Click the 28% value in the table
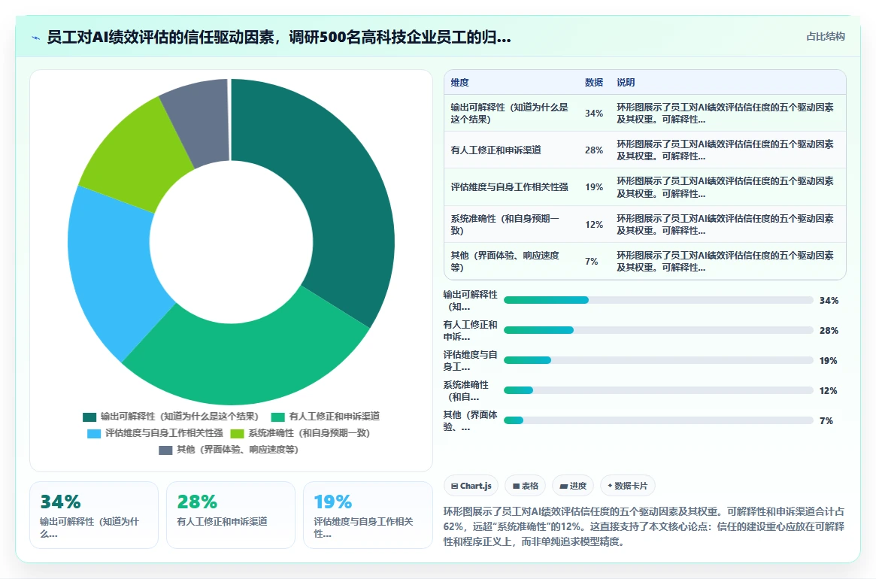The width and height of the screenshot is (876, 579). point(594,150)
